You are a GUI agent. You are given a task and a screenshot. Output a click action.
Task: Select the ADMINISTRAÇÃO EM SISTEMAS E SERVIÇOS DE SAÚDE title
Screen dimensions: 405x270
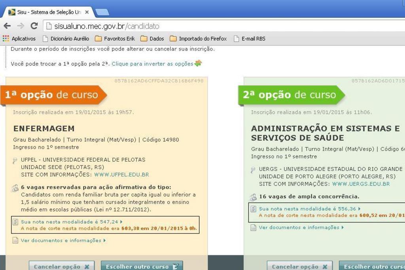[x=326, y=133]
